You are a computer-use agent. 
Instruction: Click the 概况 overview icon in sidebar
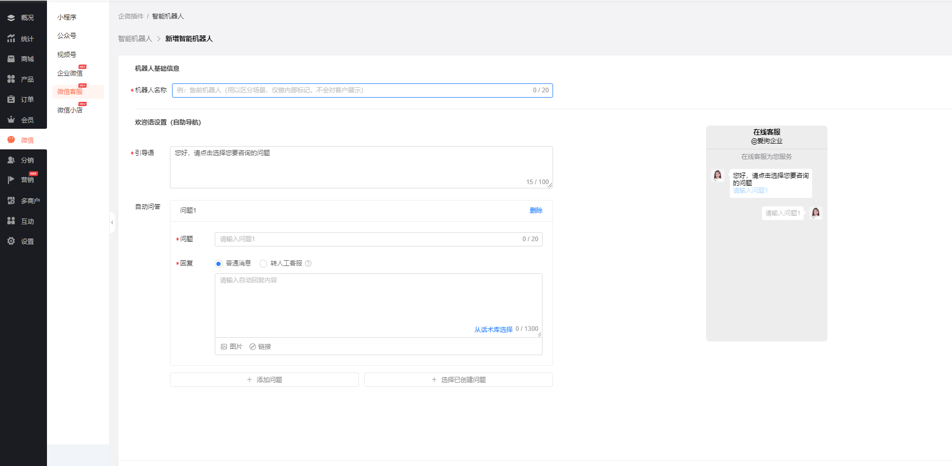point(11,18)
